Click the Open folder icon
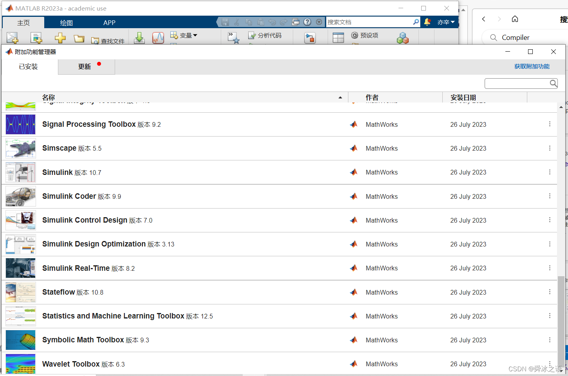 point(79,38)
